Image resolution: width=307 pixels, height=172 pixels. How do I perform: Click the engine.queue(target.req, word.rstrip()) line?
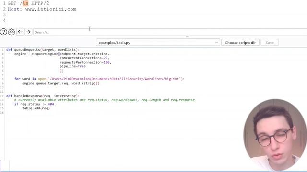[x=61, y=83]
